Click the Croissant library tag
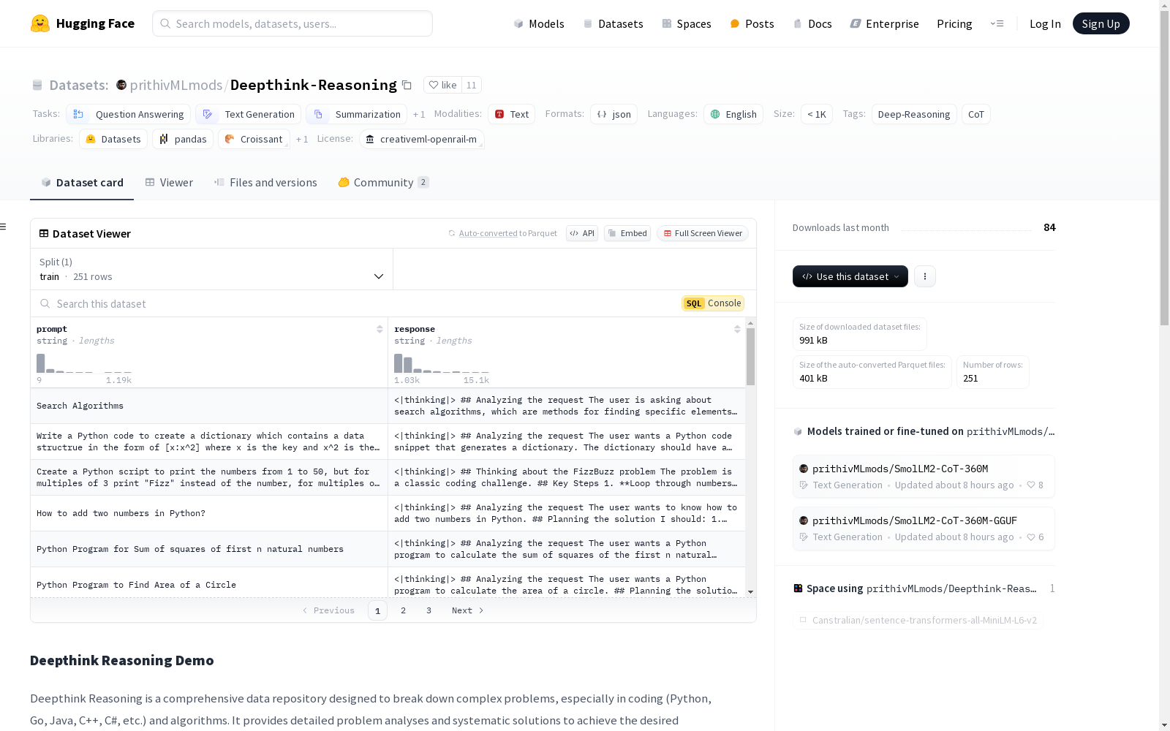 click(254, 139)
